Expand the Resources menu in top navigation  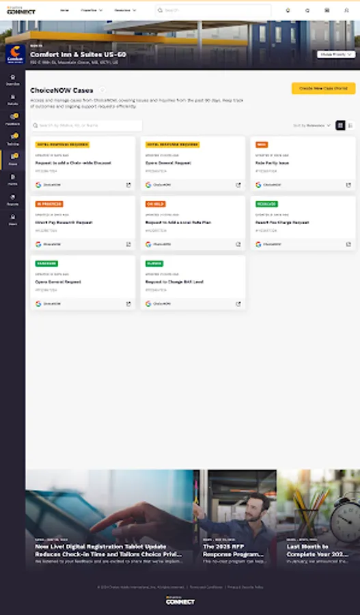(x=125, y=10)
